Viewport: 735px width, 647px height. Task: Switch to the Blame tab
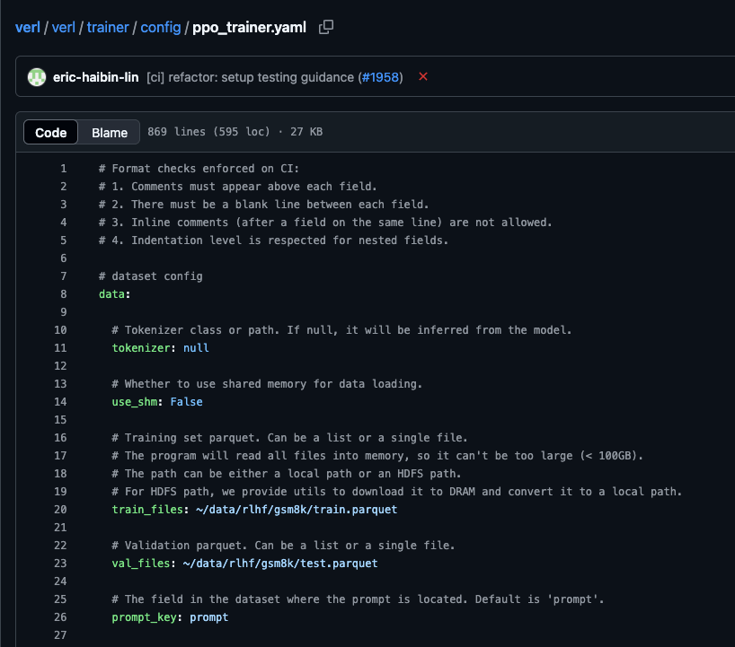(x=110, y=133)
